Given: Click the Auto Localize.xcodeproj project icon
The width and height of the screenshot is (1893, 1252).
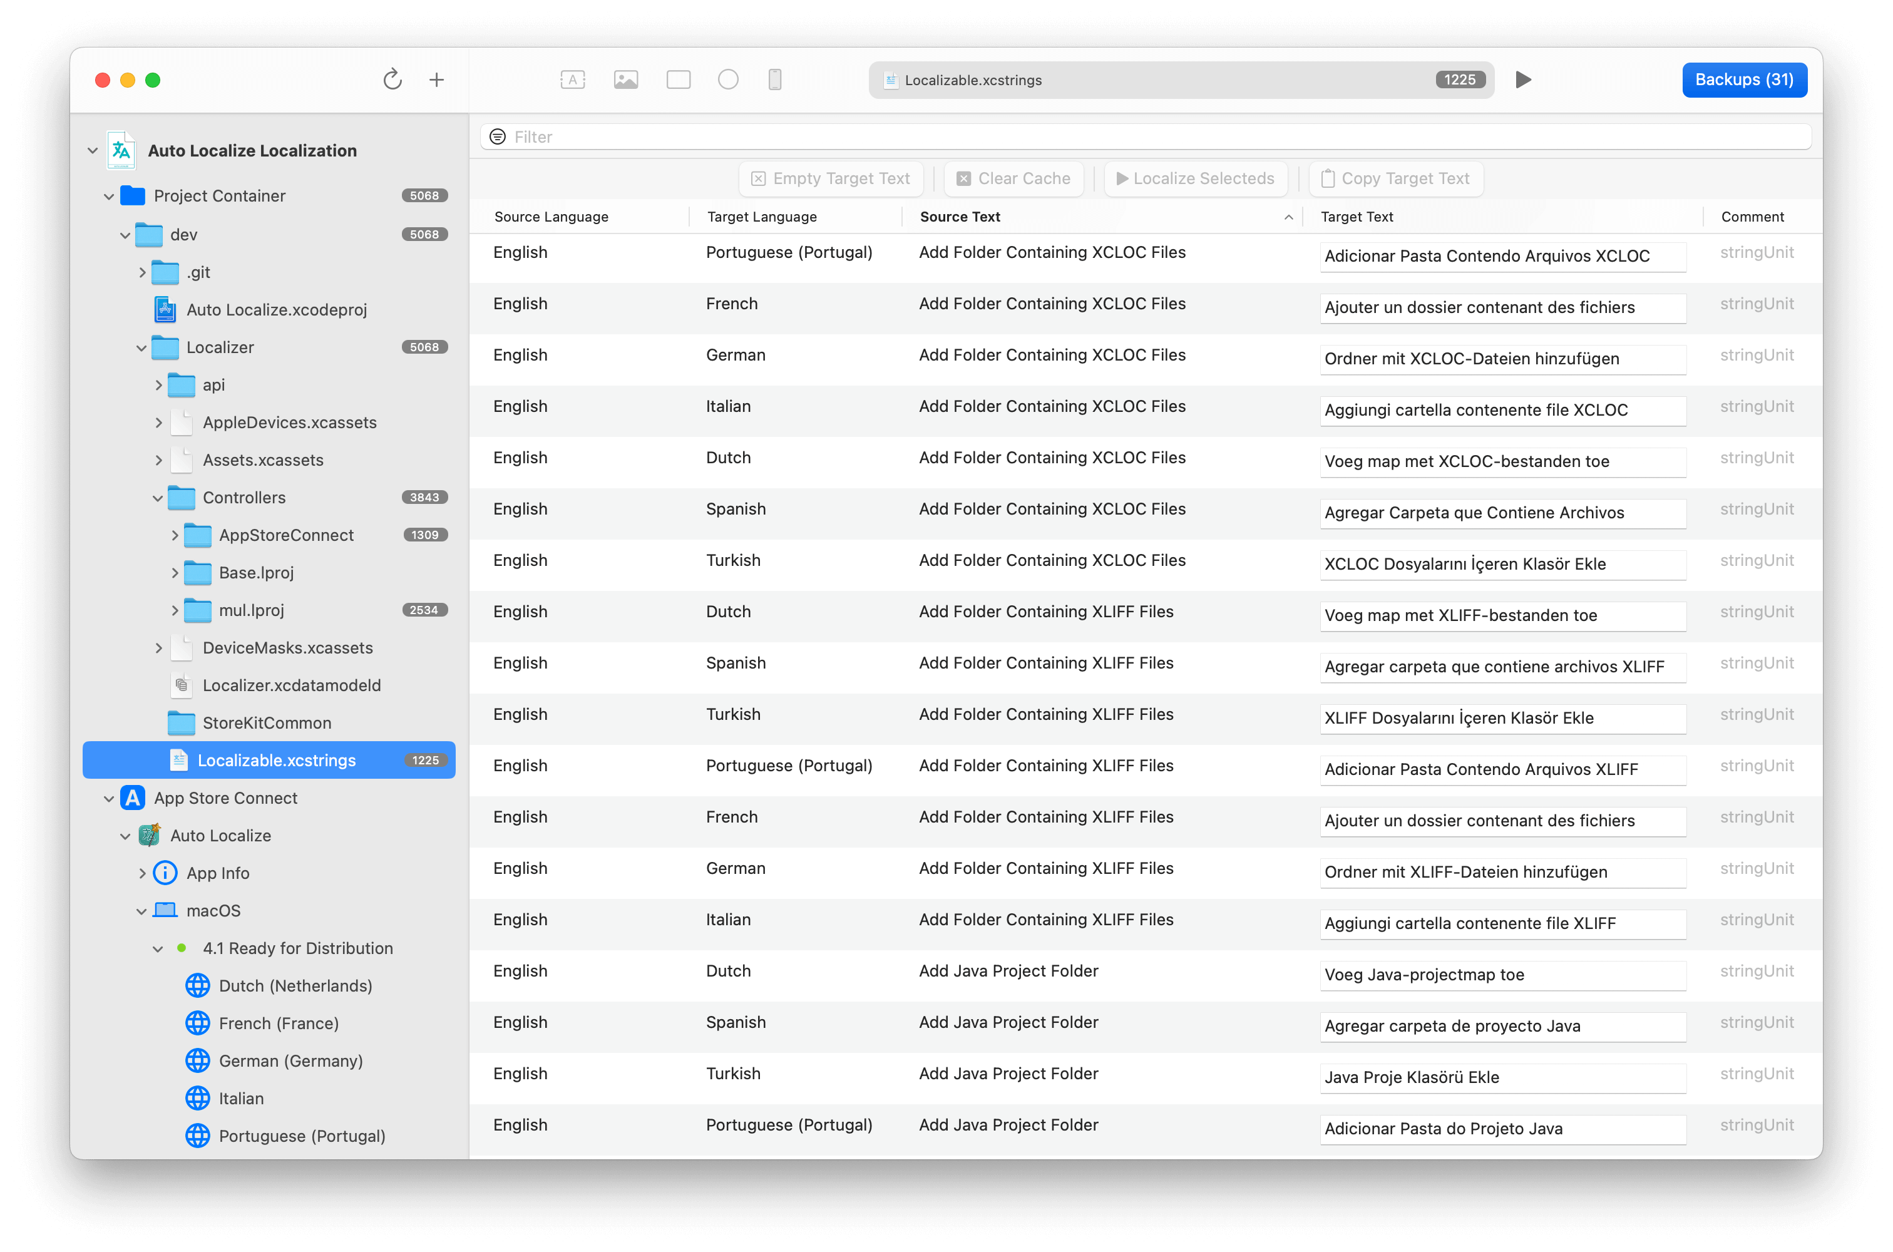Looking at the screenshot, I should [165, 309].
